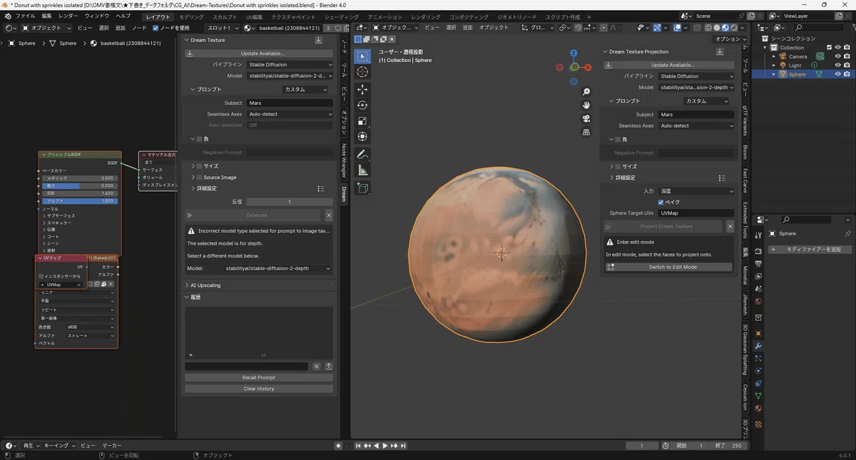Click the Switch to Edit Mode button

[668, 267]
